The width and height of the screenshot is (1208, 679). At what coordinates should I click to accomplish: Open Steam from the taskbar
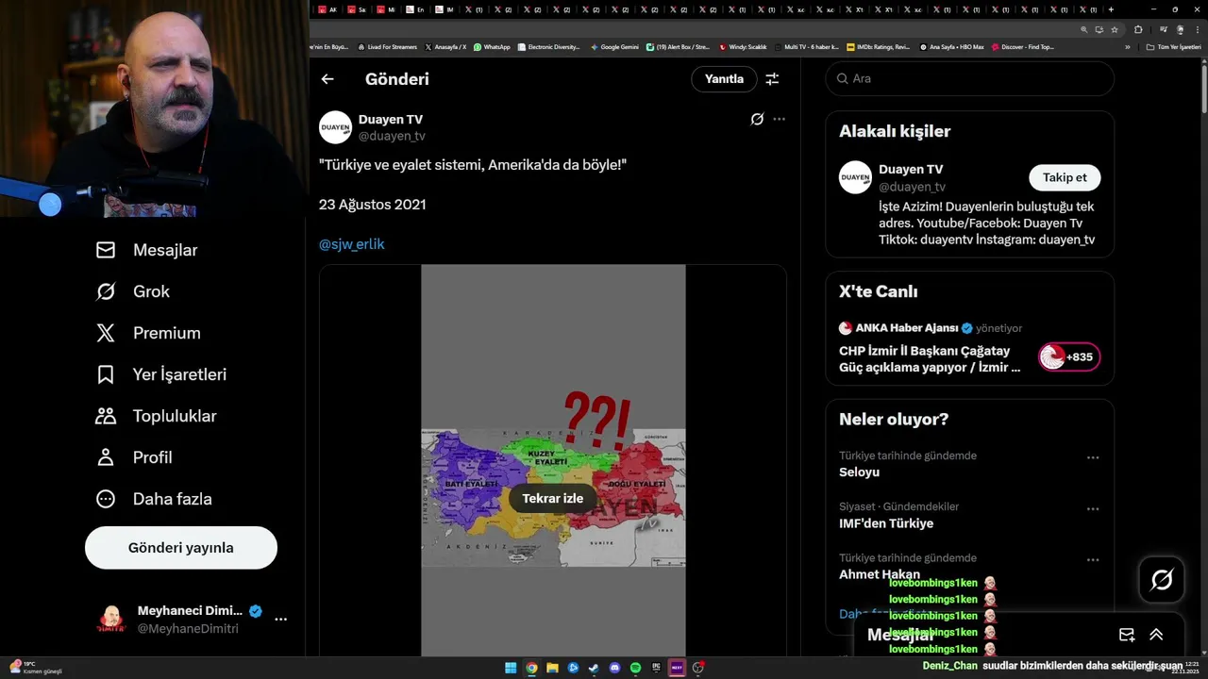click(594, 668)
